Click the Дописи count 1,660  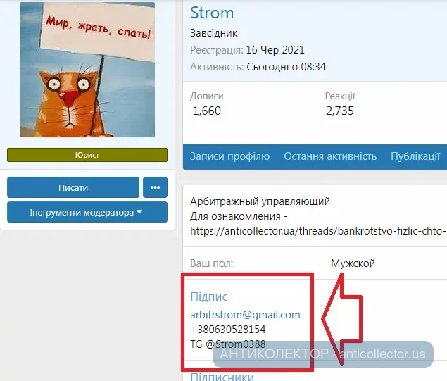click(x=207, y=111)
